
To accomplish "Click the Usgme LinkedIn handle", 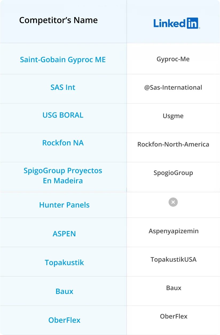I will point(173,116).
